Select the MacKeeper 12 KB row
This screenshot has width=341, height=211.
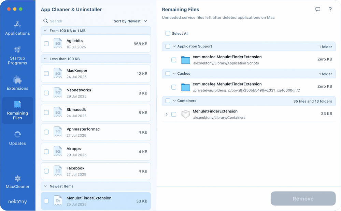[96, 74]
